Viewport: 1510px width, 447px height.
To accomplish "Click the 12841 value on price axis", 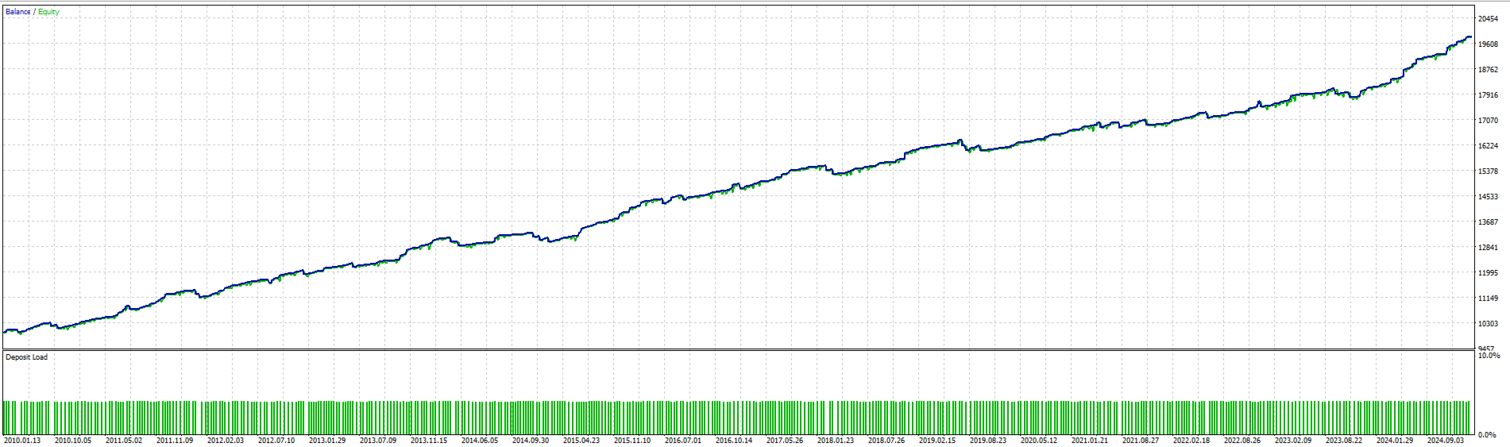I will 1488,248.
